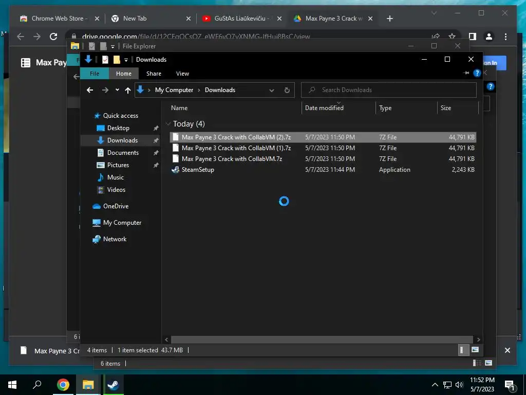
Task: Sort by Date modified column header
Action: click(324, 108)
